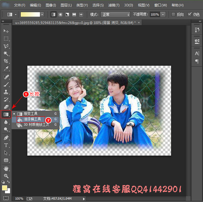Image resolution: width=203 pixels, height=202 pixels.
Task: Select the Blur tool
Action: coord(6,122)
